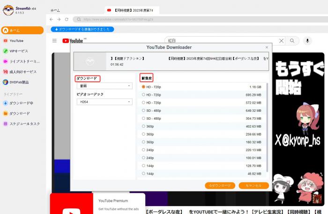Image resolution: width=328 pixels, height=214 pixels.
Task: Click the orange キャンセル button
Action: [x=253, y=185]
